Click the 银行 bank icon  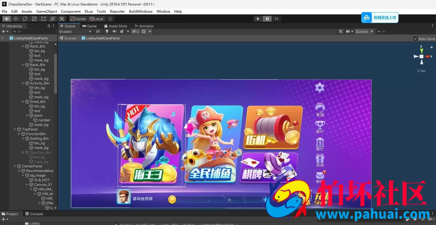(320, 142)
